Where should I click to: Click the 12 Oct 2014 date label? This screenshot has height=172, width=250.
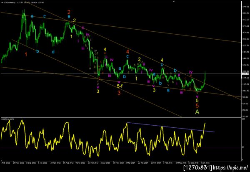click(156, 163)
